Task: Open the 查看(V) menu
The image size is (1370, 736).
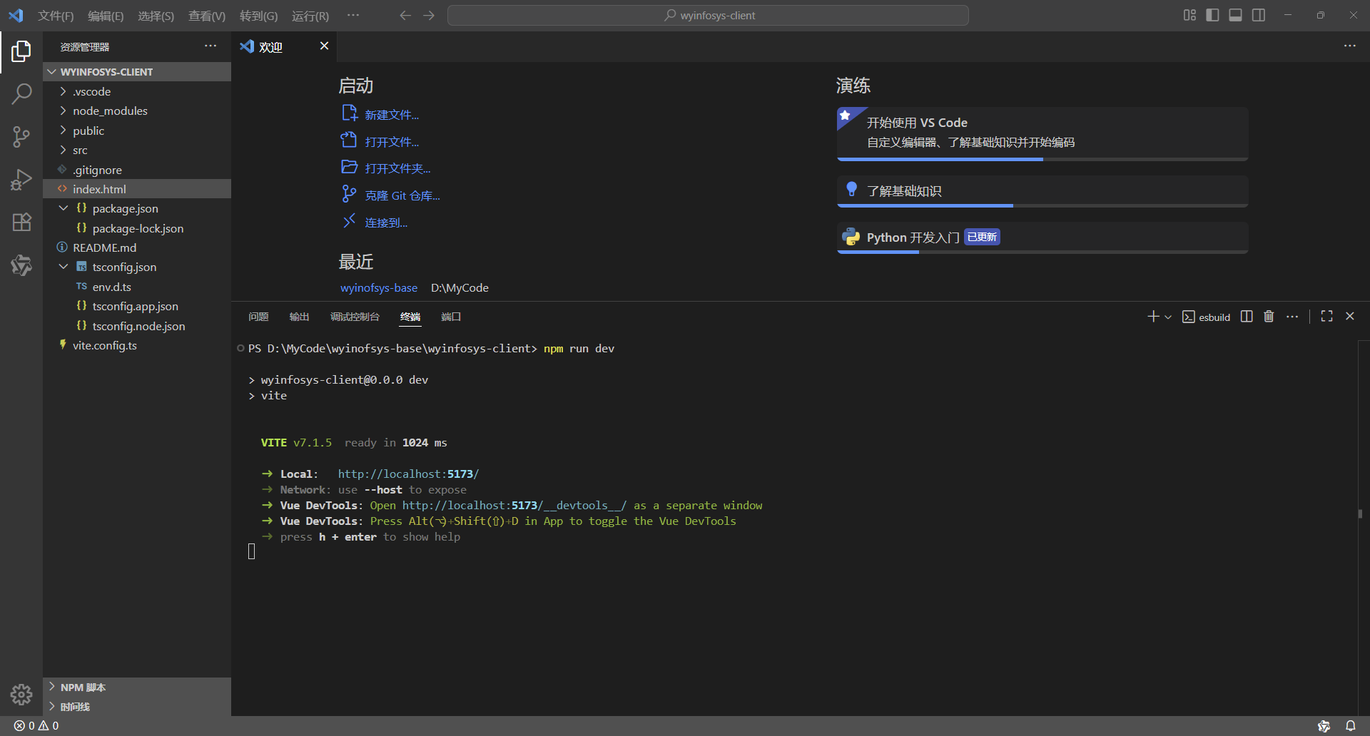Action: pos(207,16)
